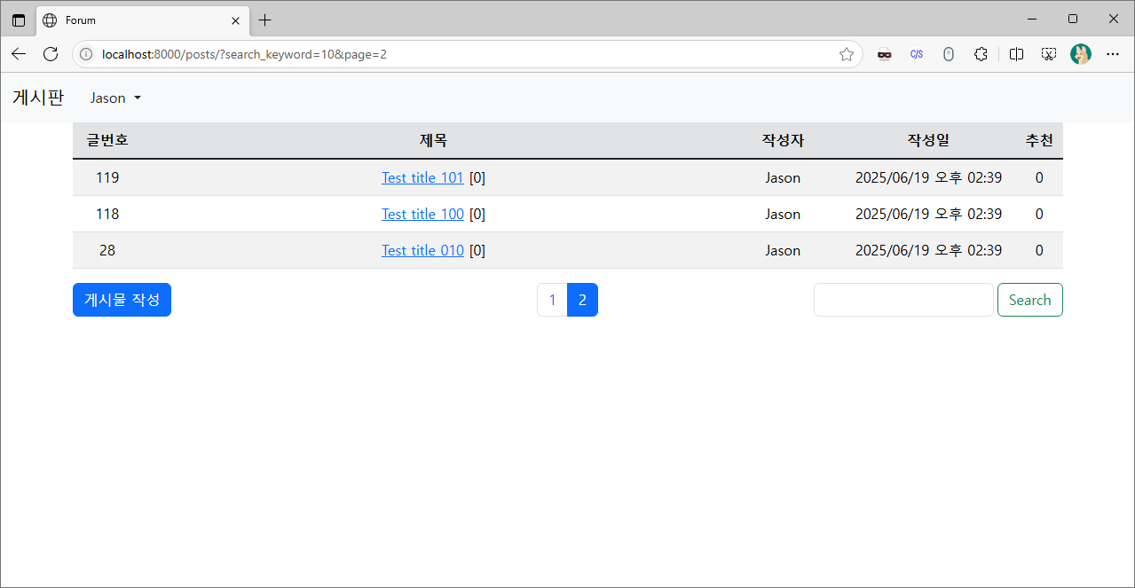Viewport: 1135px width, 588px height.
Task: Click the Search button
Action: pyautogui.click(x=1029, y=300)
